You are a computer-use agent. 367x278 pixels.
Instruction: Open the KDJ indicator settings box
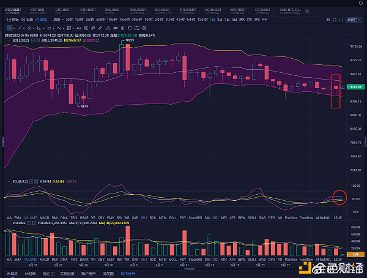tap(31, 182)
